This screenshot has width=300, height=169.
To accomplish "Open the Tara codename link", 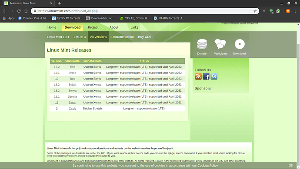I will tap(72, 79).
